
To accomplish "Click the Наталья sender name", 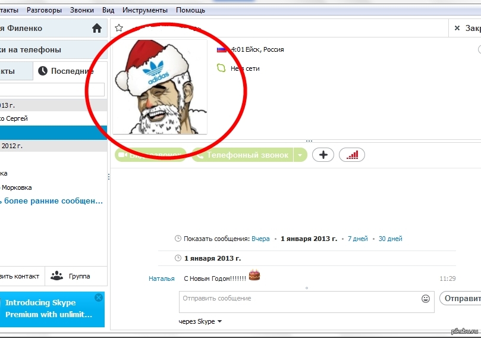I will 162,278.
